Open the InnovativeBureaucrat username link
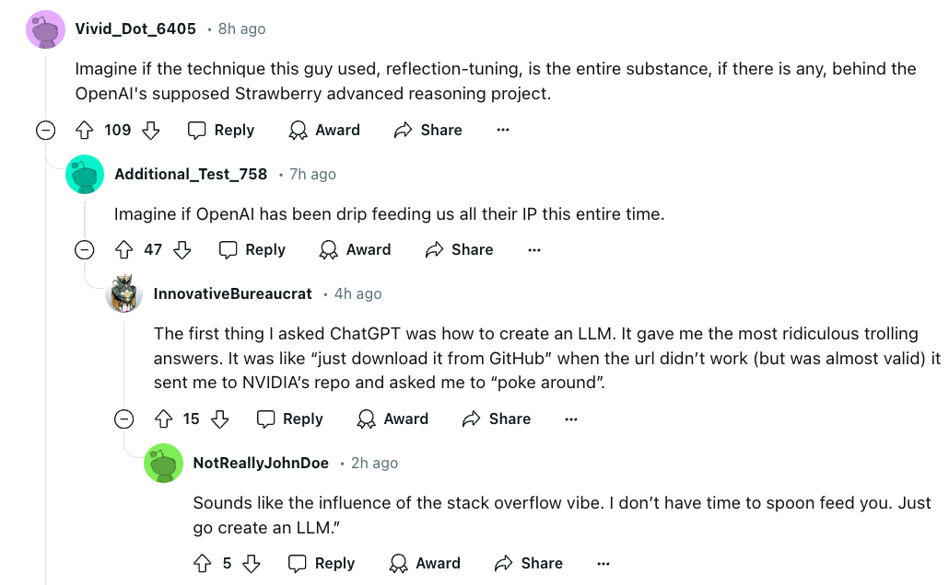Screen dimensions: 949x585 click(233, 294)
